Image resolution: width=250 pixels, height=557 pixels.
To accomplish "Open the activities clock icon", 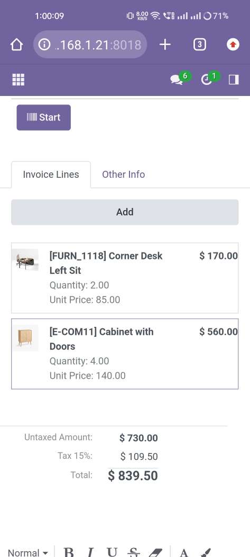I will [x=210, y=78].
